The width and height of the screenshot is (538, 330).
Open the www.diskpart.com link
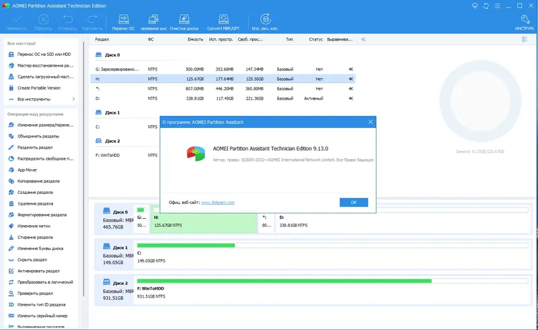point(217,203)
